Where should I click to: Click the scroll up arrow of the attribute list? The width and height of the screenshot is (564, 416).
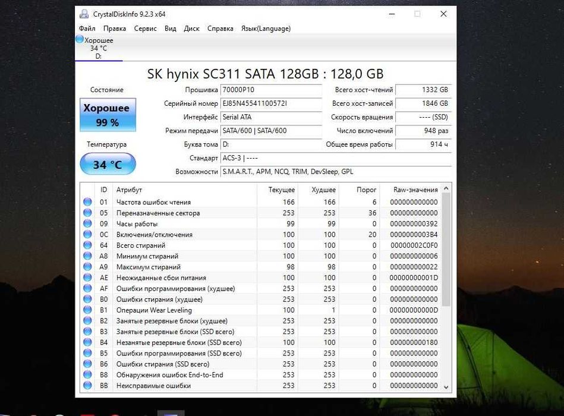446,188
